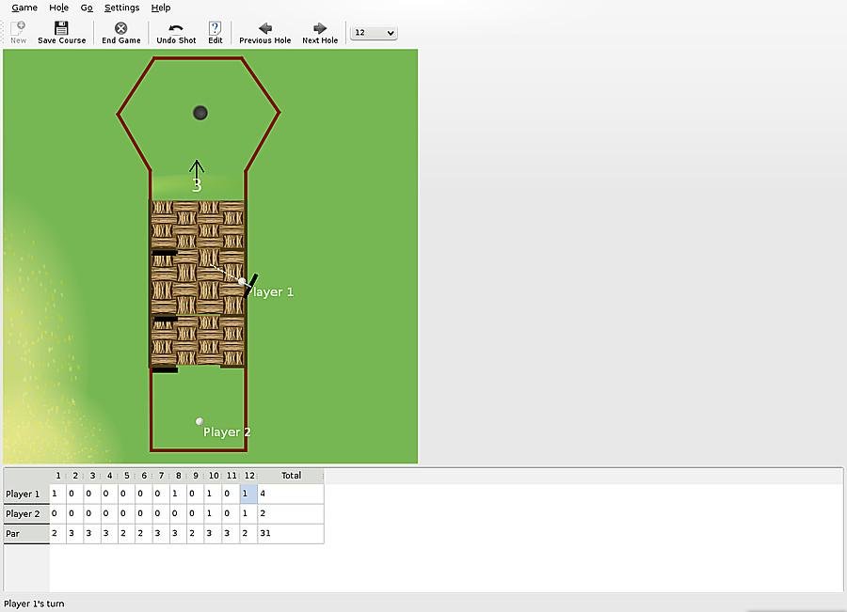Click Player 2's white ball

[x=199, y=422]
